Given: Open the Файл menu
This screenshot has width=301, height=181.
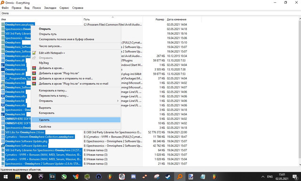Looking at the screenshot, I should (5, 8).
